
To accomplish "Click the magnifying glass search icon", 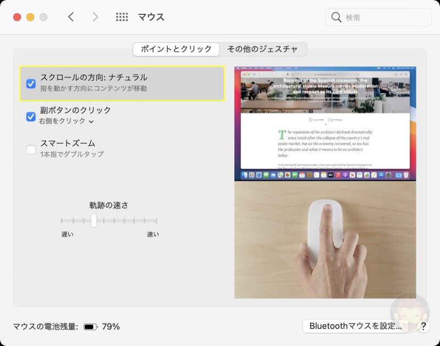I will coord(337,18).
